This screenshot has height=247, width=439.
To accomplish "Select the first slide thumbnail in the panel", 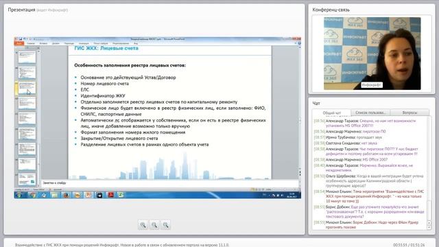I will [x=27, y=57].
